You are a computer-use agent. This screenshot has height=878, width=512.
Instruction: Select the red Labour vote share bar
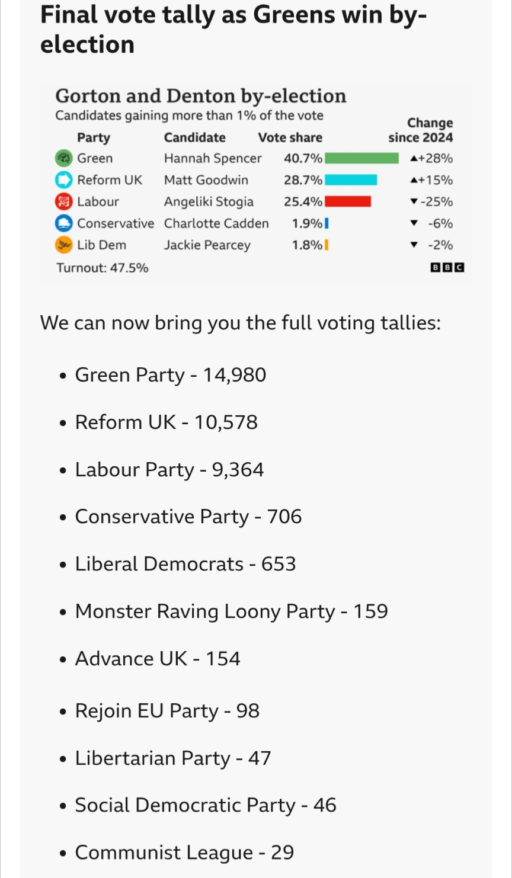tap(348, 202)
